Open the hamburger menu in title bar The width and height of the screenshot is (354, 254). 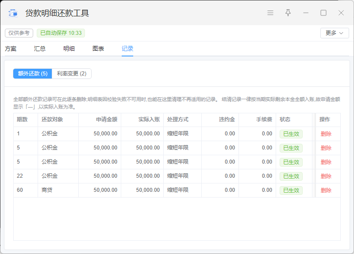coord(270,13)
